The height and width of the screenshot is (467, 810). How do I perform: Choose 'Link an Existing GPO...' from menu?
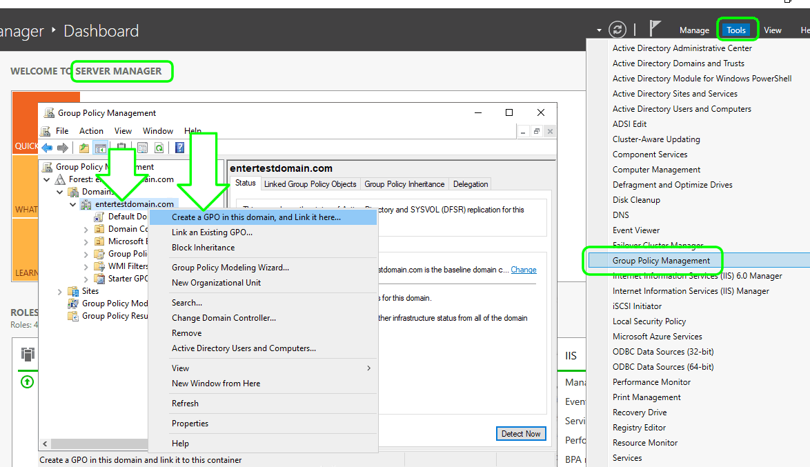(212, 232)
